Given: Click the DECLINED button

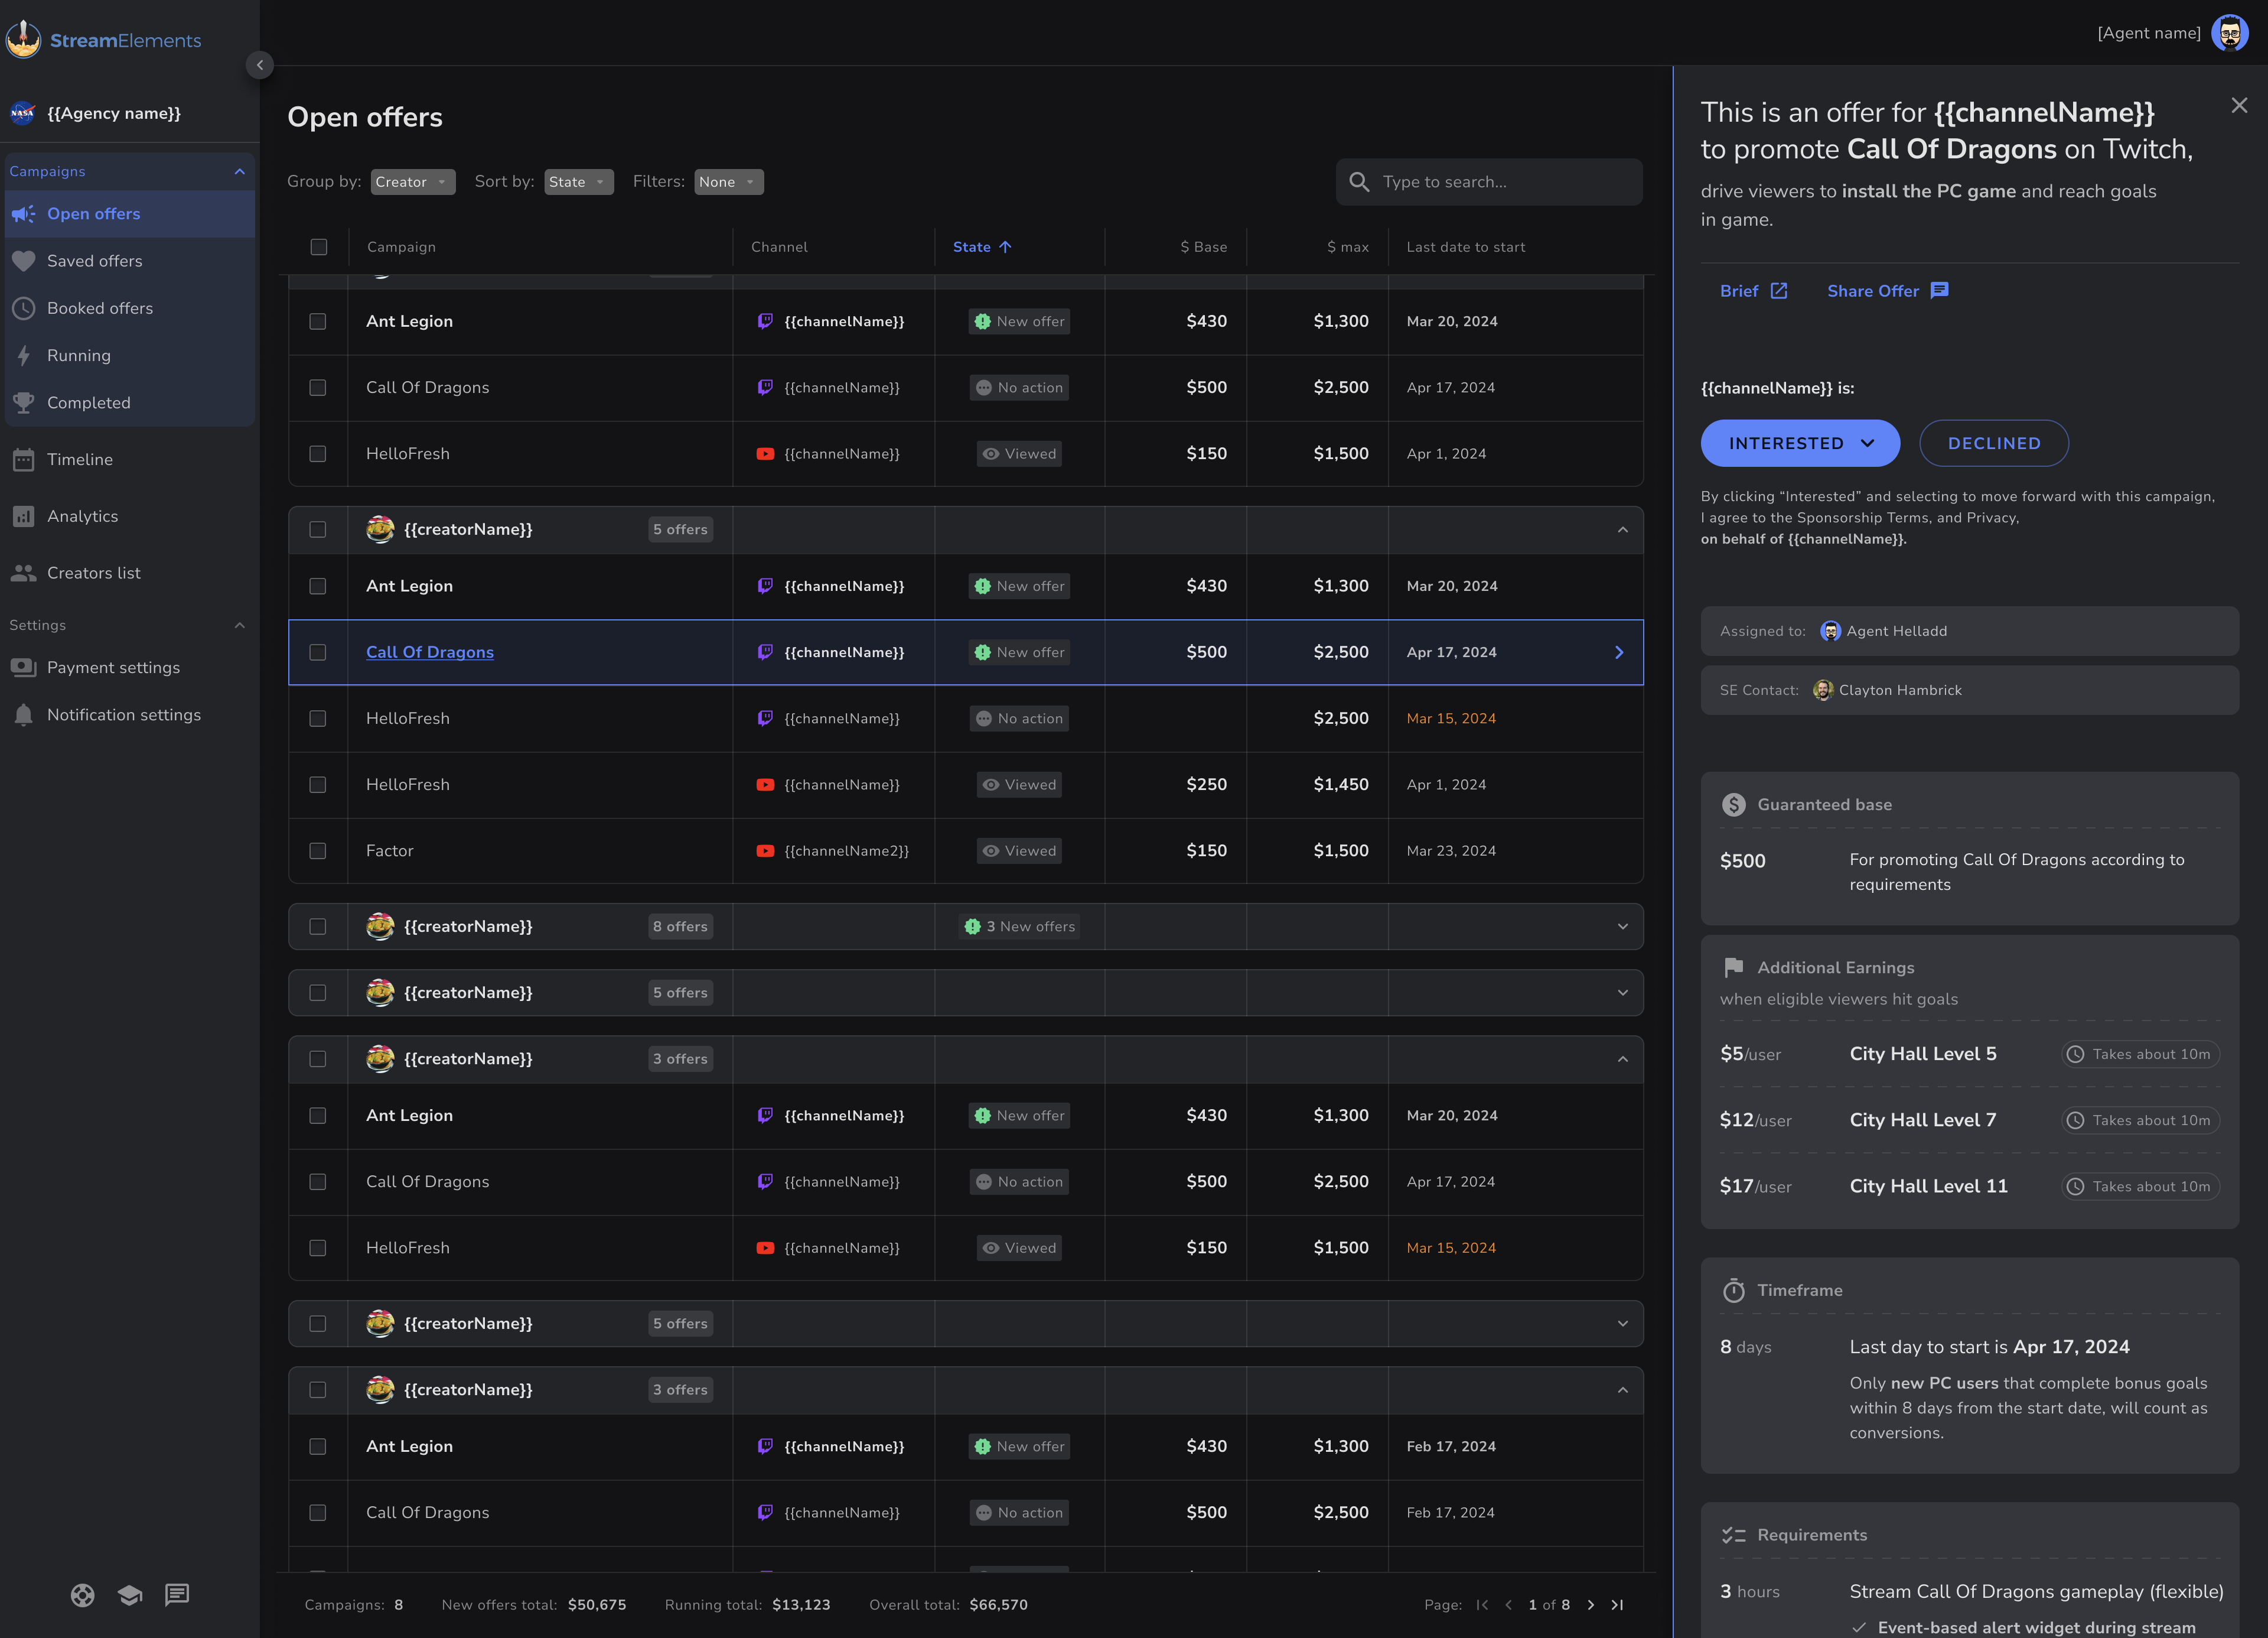Looking at the screenshot, I should pyautogui.click(x=1994, y=442).
